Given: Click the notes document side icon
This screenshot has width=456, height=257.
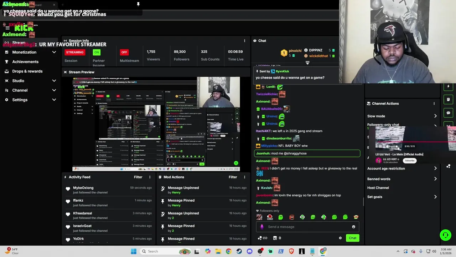Looking at the screenshot, I should [x=448, y=100].
